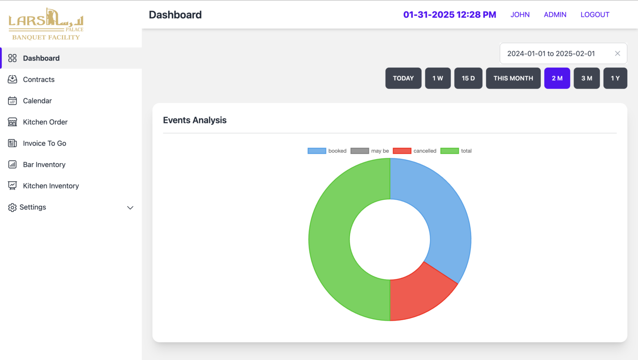Open Kitchen Order from the sidebar
Viewport: 638px width, 360px height.
[71, 122]
